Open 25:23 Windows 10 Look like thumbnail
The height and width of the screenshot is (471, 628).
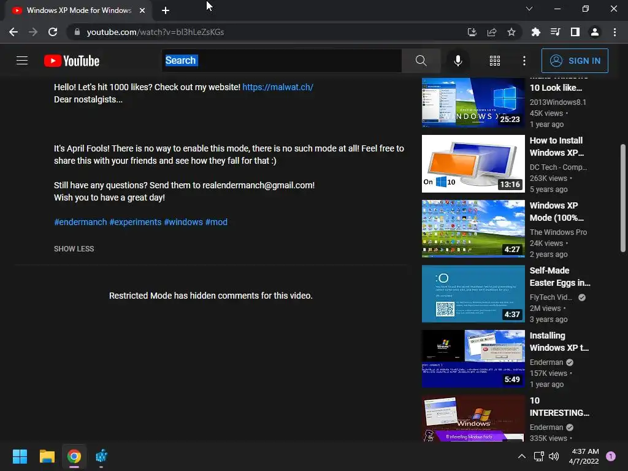[x=473, y=102]
